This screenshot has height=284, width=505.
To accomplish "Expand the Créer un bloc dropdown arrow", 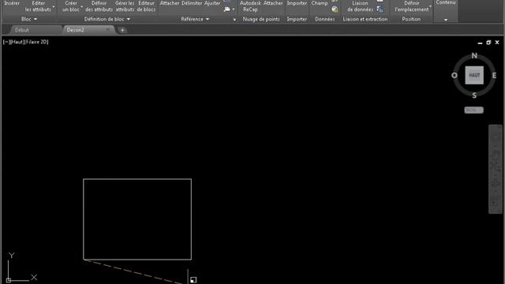I will click(81, 6).
